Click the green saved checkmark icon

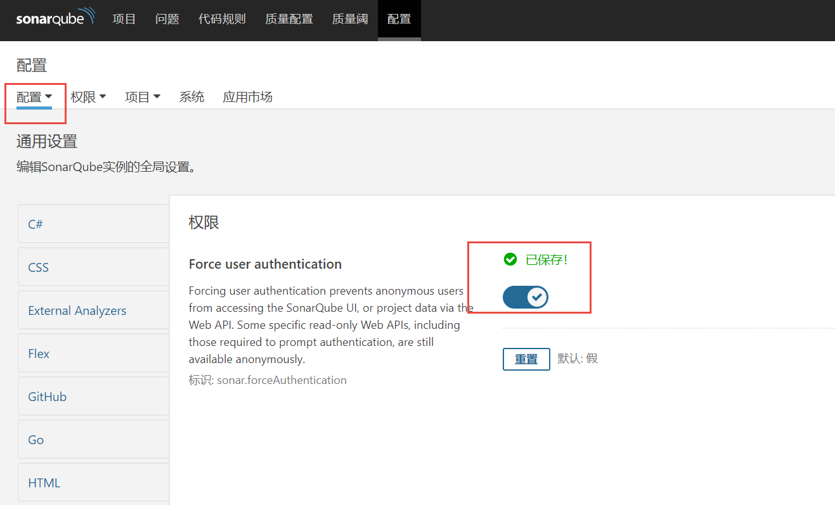(x=510, y=259)
